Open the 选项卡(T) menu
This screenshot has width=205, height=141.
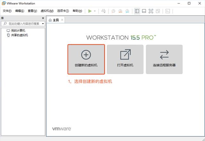click(63, 11)
